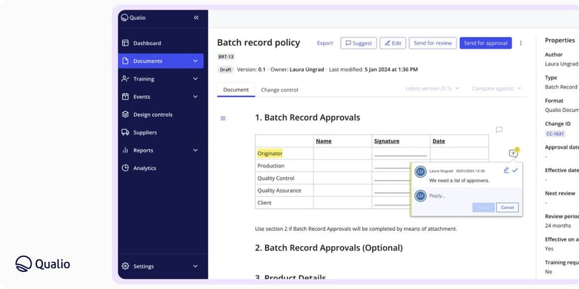Click the Export link
579x289 pixels.
coord(325,43)
